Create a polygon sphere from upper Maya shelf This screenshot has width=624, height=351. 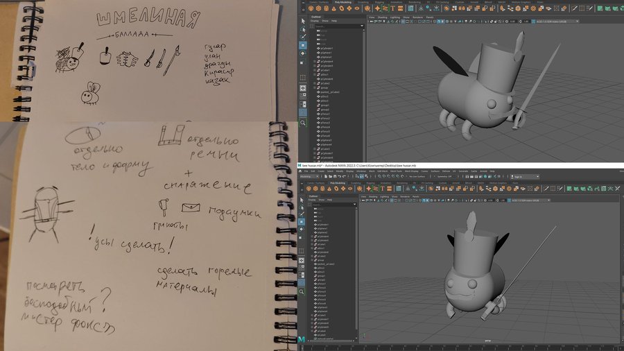(x=311, y=8)
